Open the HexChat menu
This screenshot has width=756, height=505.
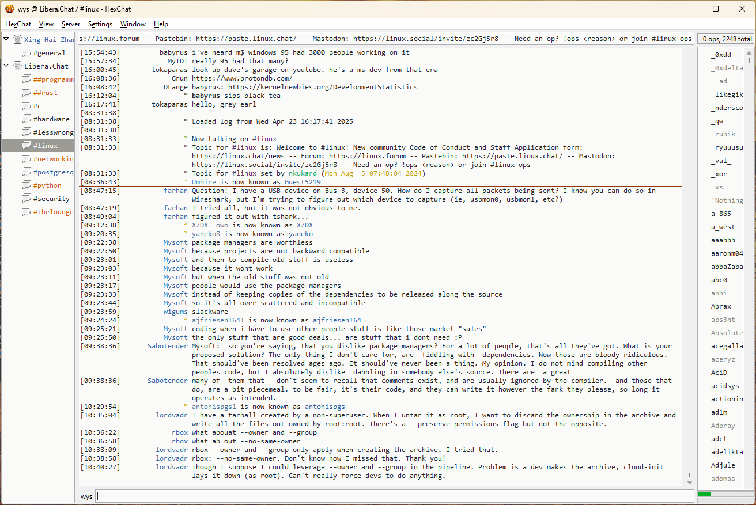pos(18,24)
